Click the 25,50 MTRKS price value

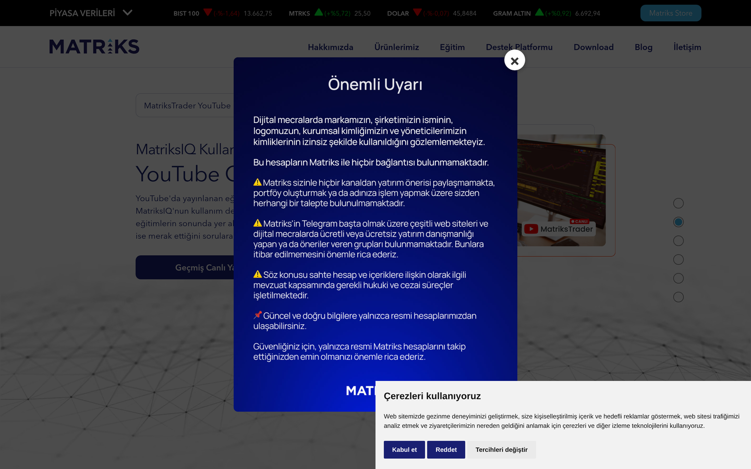[x=362, y=14]
